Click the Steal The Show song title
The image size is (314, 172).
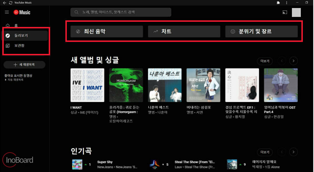[194, 162]
